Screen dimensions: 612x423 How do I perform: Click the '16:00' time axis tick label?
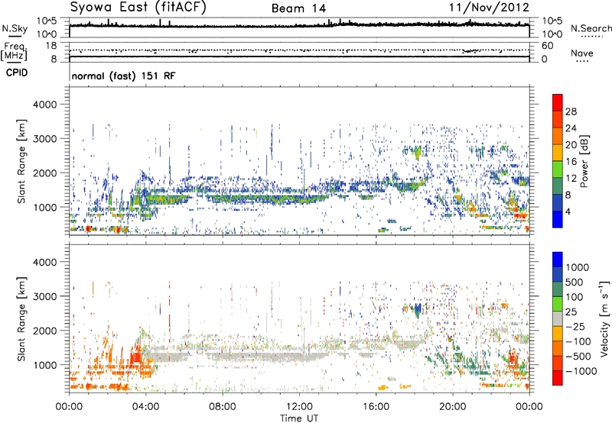pos(376,407)
